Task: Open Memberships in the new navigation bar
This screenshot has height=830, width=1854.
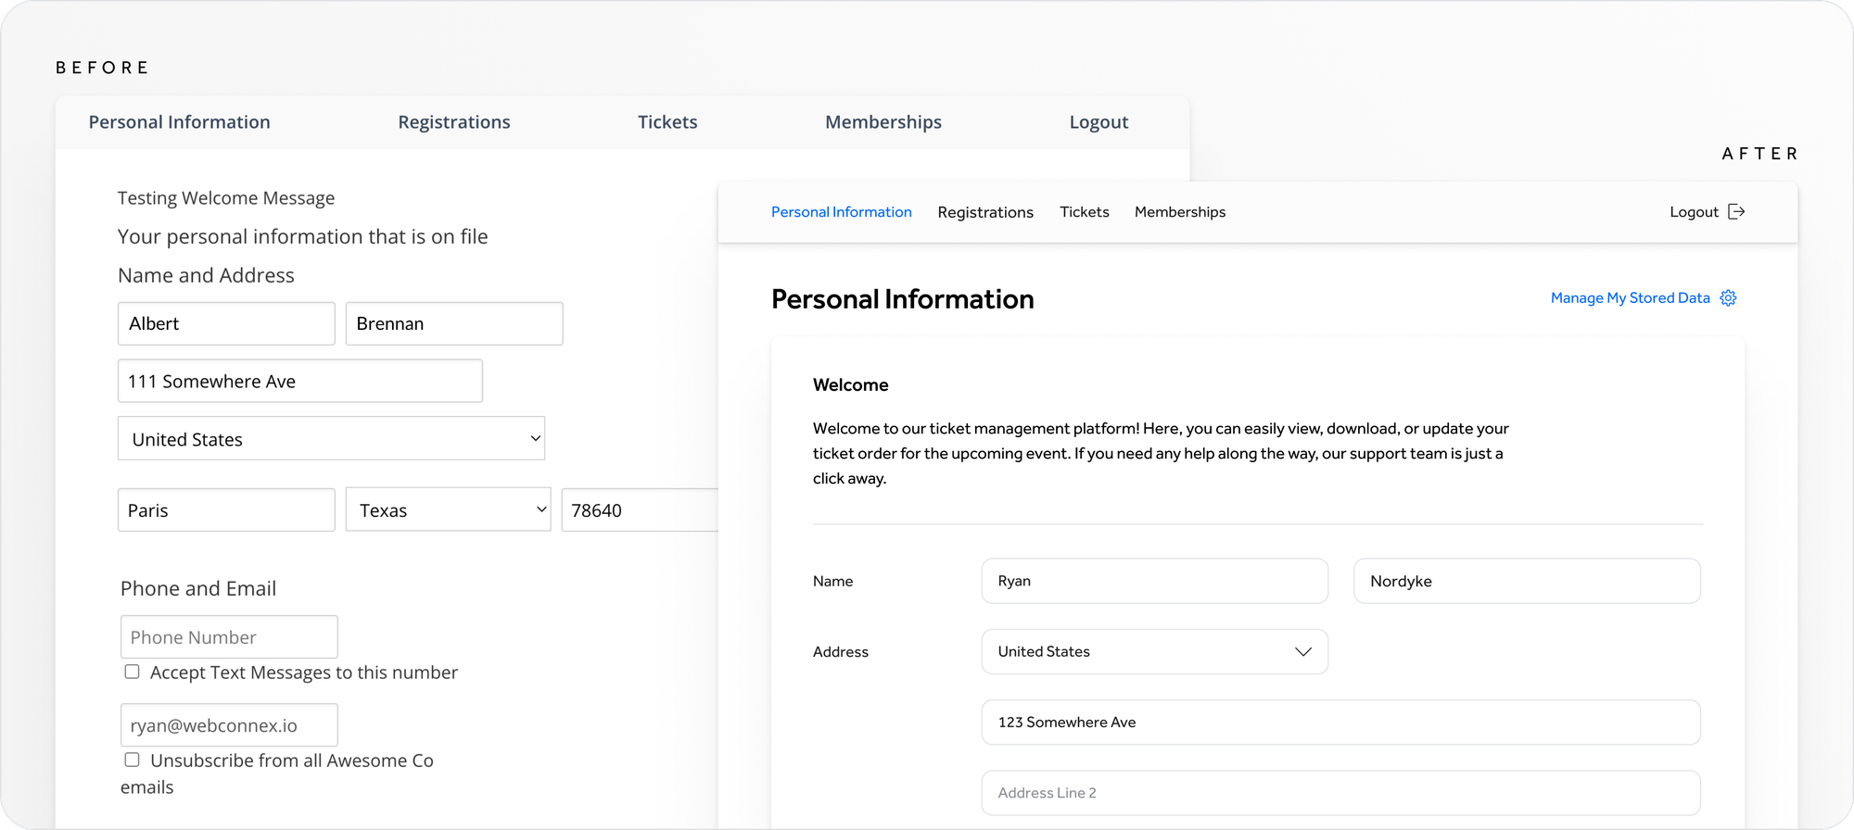Action: 1179,212
